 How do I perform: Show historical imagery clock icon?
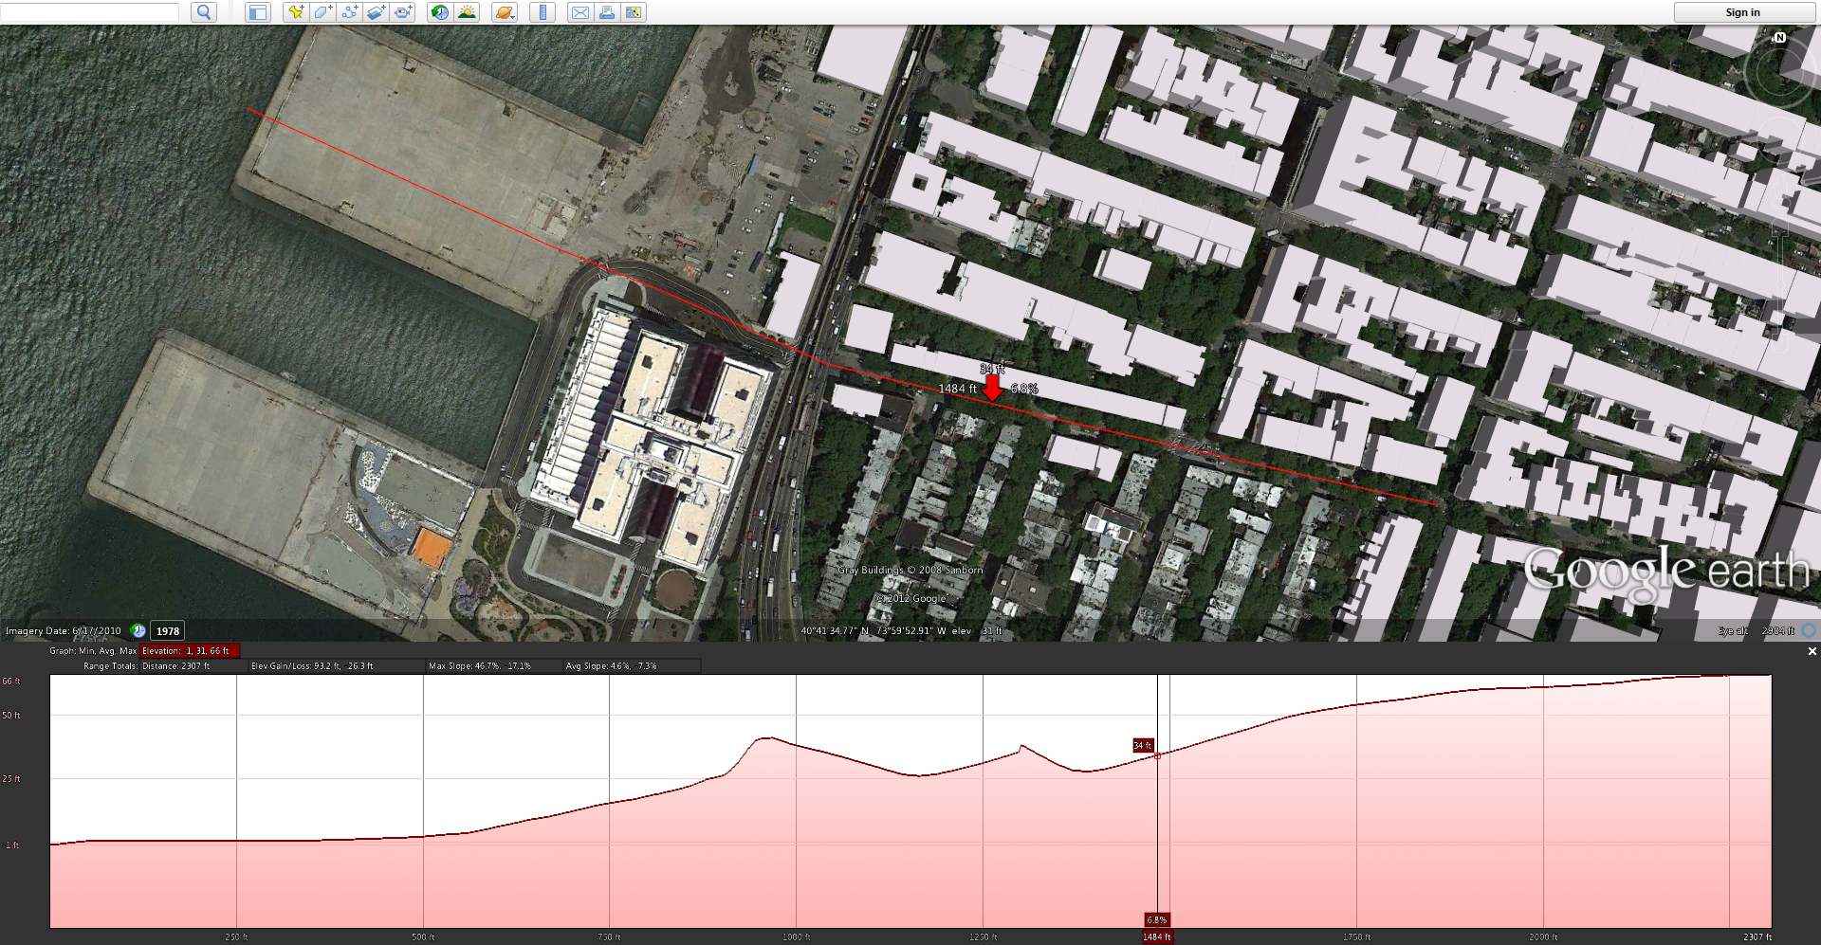(x=440, y=12)
